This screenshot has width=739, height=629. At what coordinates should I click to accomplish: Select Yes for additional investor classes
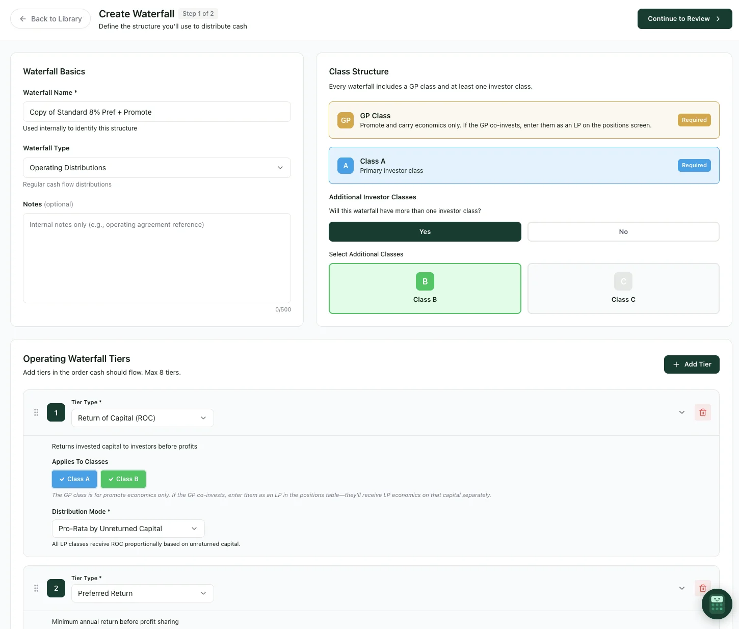[425, 231]
